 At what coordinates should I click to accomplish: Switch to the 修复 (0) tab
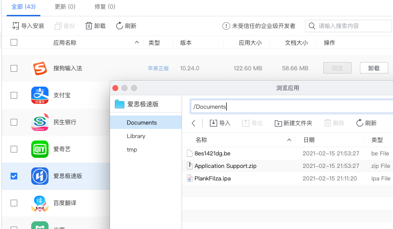click(x=105, y=7)
